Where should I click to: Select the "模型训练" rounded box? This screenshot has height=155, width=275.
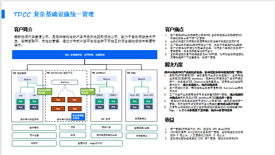coord(106,127)
